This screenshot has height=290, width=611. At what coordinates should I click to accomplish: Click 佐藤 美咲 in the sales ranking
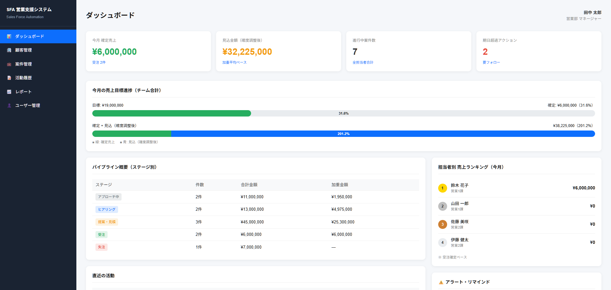460,222
